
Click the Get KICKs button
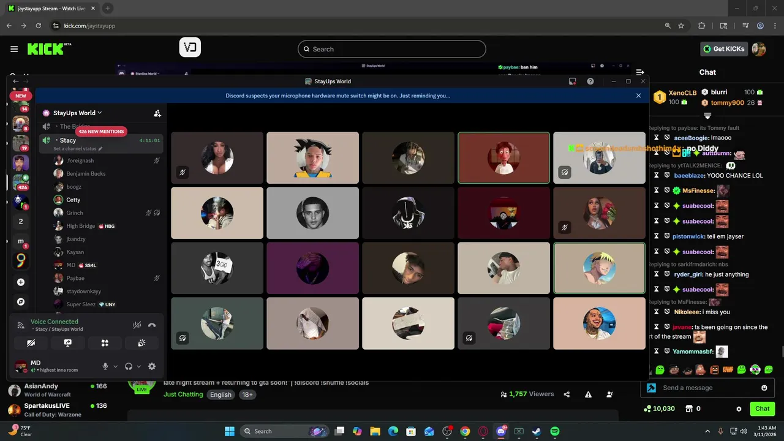[x=724, y=49]
